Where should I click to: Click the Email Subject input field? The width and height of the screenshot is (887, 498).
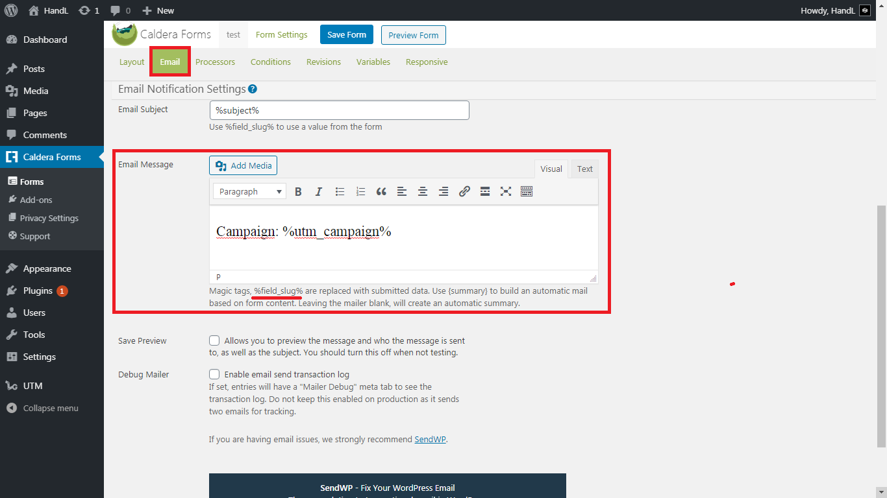[x=339, y=110]
